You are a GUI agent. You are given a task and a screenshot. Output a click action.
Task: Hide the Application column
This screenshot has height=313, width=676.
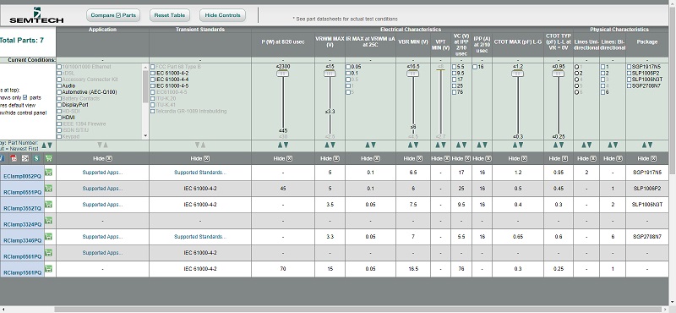click(x=102, y=158)
